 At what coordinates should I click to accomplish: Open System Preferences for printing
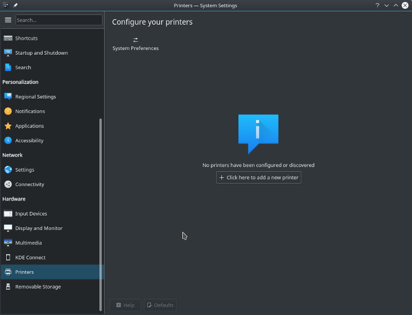click(135, 43)
